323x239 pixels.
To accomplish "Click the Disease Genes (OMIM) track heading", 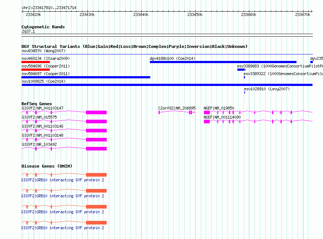I will pyautogui.click(x=47, y=166).
